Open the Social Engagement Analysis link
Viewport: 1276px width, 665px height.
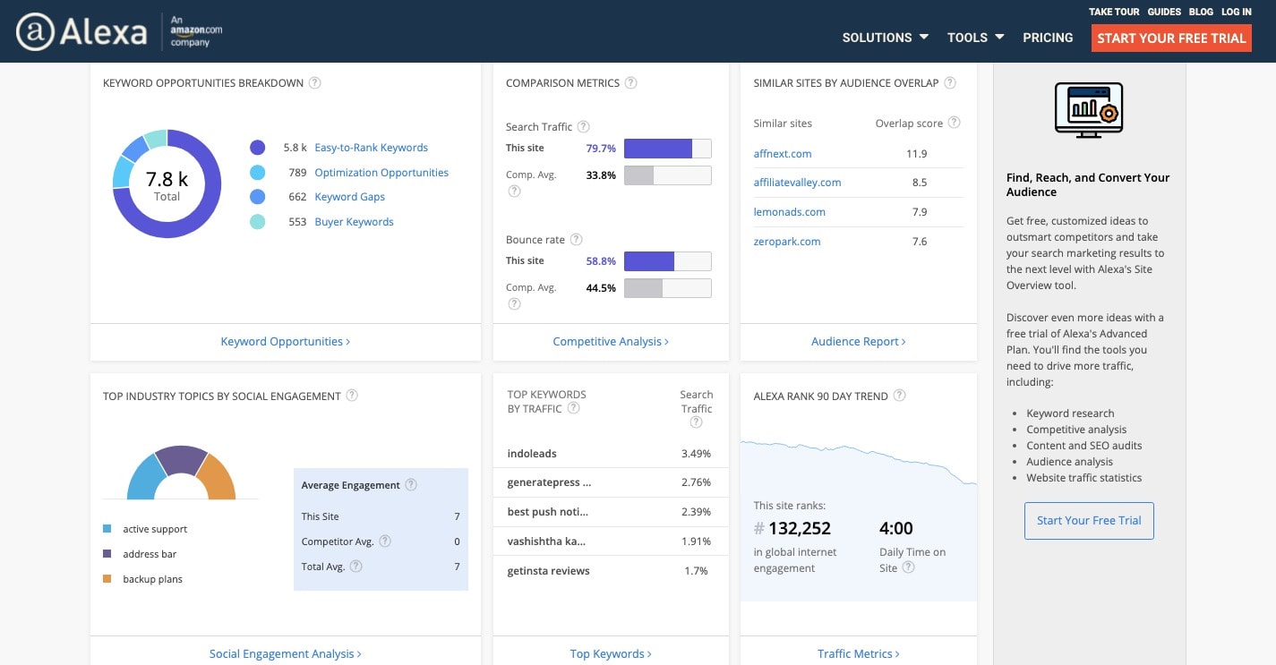[x=286, y=653]
